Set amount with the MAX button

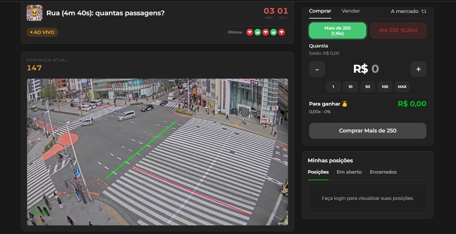tap(402, 87)
